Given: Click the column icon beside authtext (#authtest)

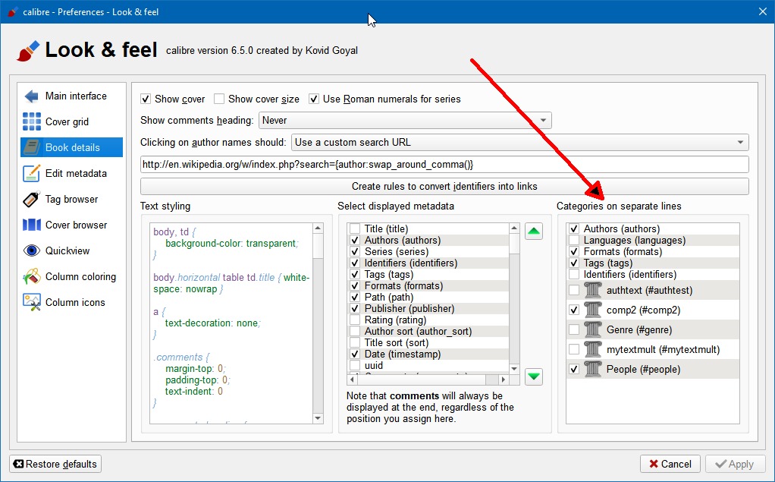Looking at the screenshot, I should click(592, 290).
